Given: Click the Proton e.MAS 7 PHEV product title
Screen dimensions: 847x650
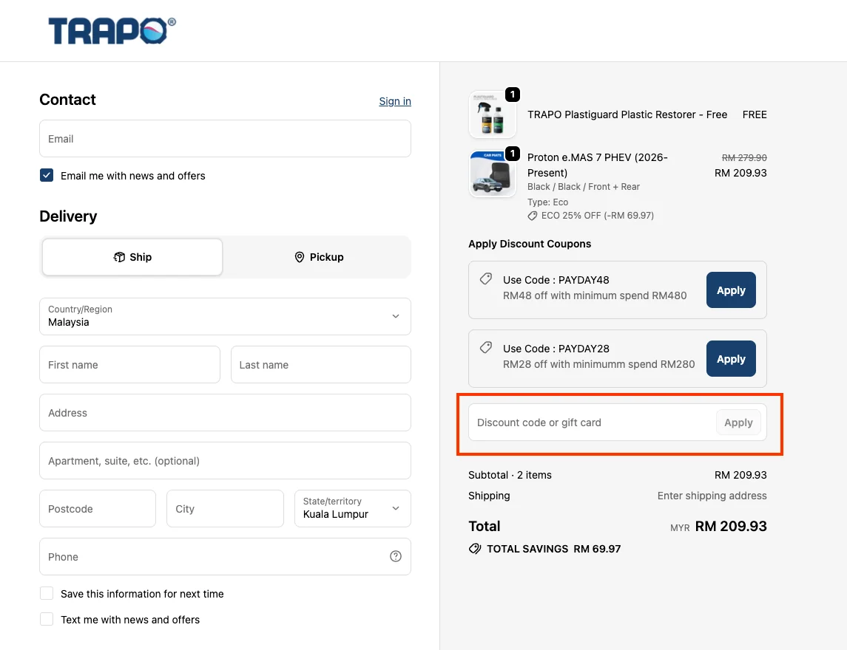Looking at the screenshot, I should [x=598, y=165].
